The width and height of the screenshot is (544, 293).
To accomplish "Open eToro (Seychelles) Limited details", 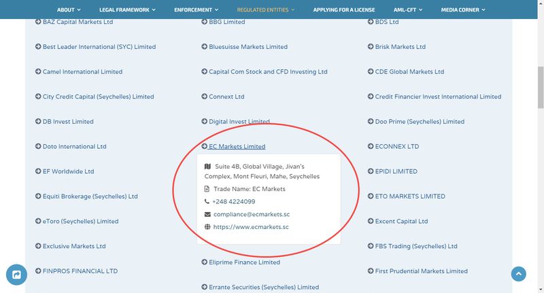I will (x=80, y=221).
